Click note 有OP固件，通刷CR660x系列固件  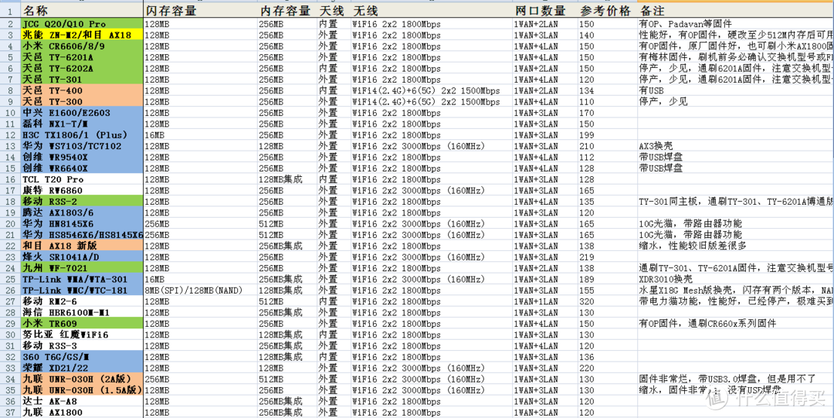click(735, 324)
